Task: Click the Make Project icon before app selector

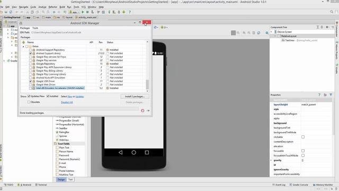Action: [x=65, y=12]
